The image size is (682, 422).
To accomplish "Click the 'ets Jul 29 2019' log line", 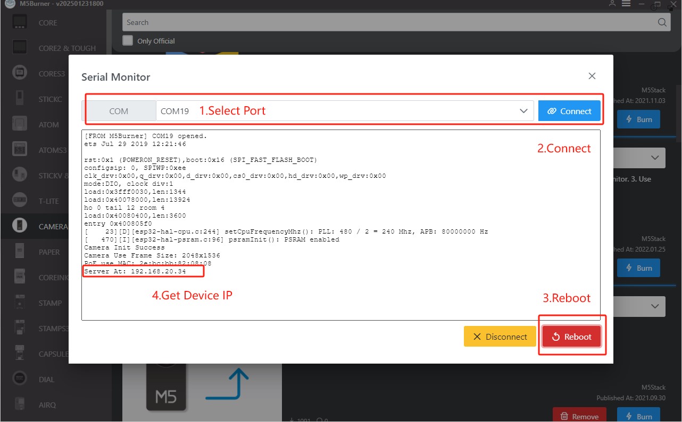I will tap(135, 144).
